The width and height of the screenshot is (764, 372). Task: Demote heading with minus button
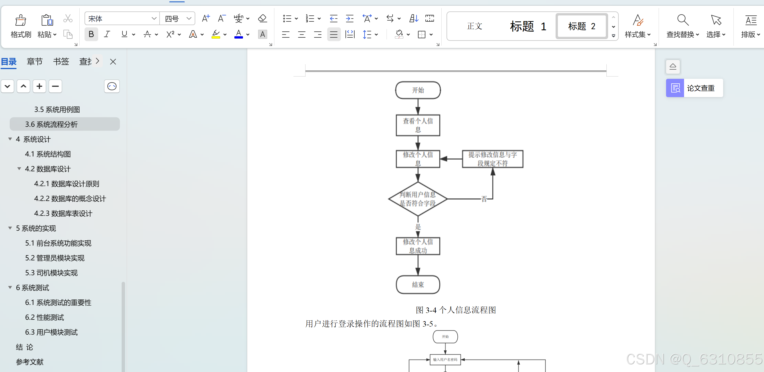click(55, 86)
